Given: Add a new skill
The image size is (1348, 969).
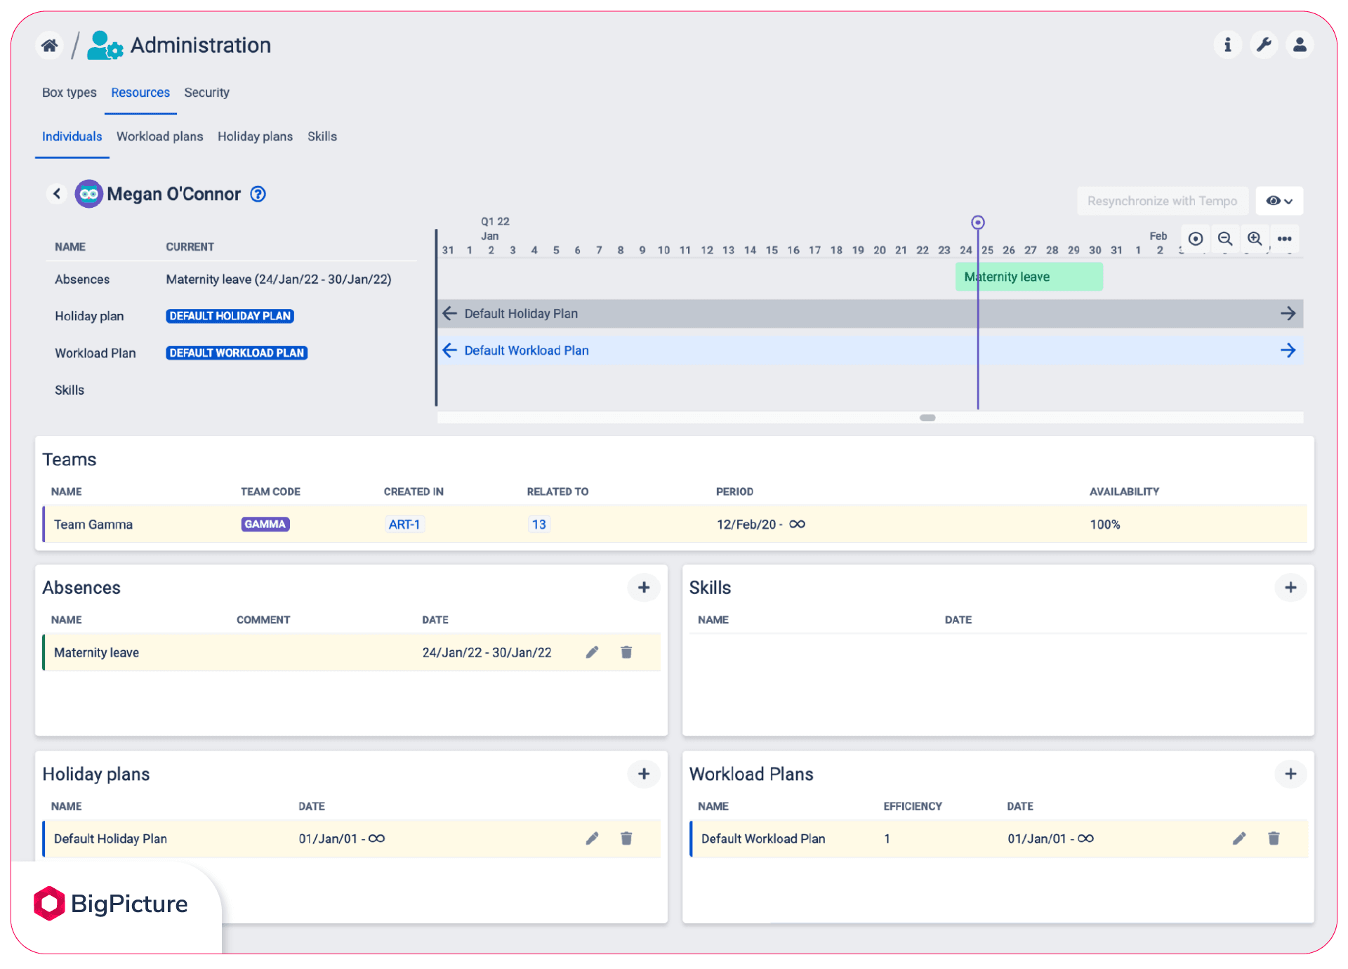Looking at the screenshot, I should pyautogui.click(x=1290, y=588).
